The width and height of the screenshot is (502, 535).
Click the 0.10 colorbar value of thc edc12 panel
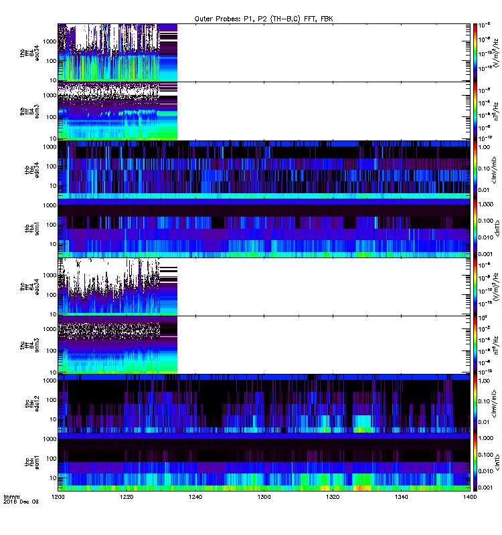(484, 401)
